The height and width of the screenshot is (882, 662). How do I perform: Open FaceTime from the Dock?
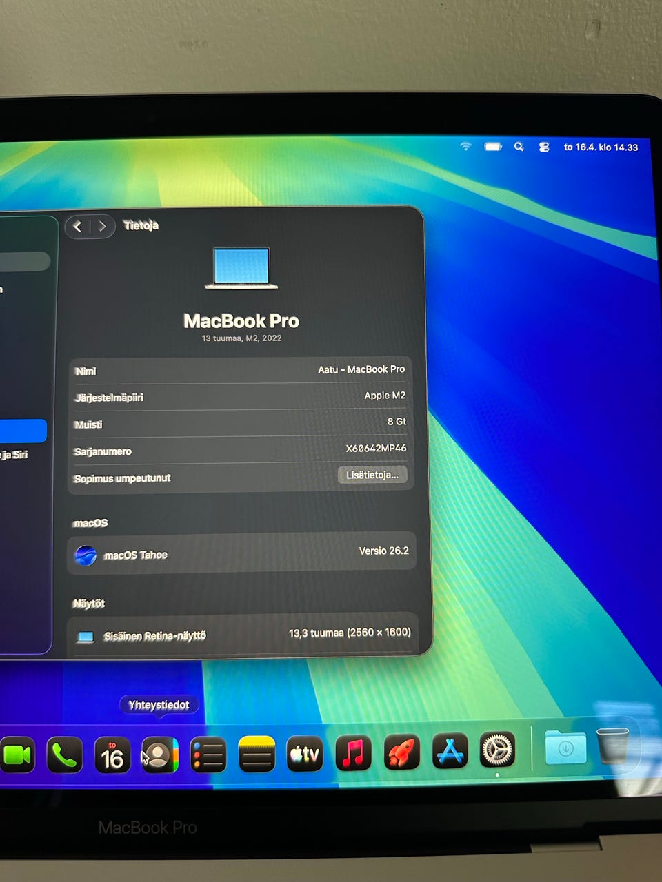(17, 755)
